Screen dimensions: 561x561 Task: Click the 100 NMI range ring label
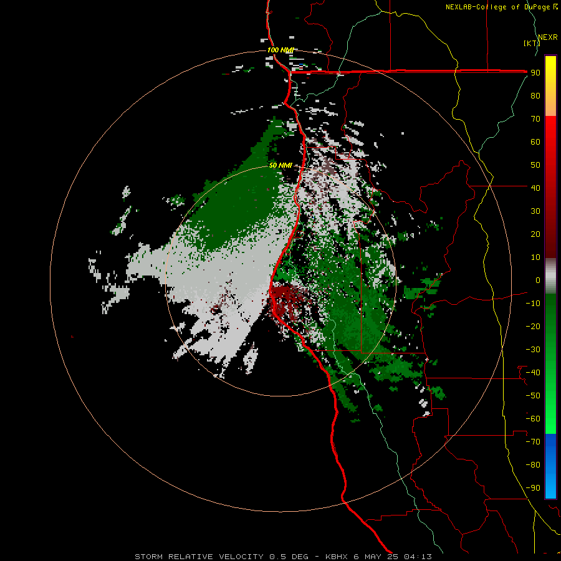coord(280,50)
